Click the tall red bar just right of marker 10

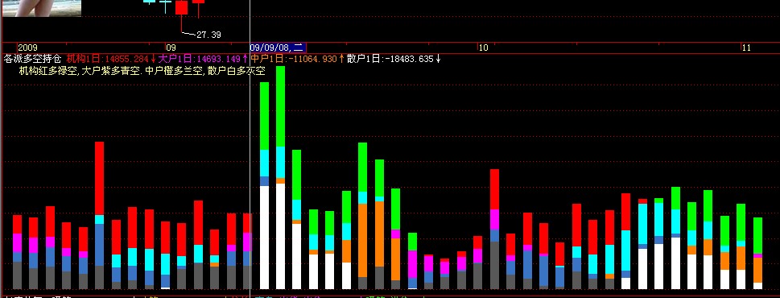494,230
